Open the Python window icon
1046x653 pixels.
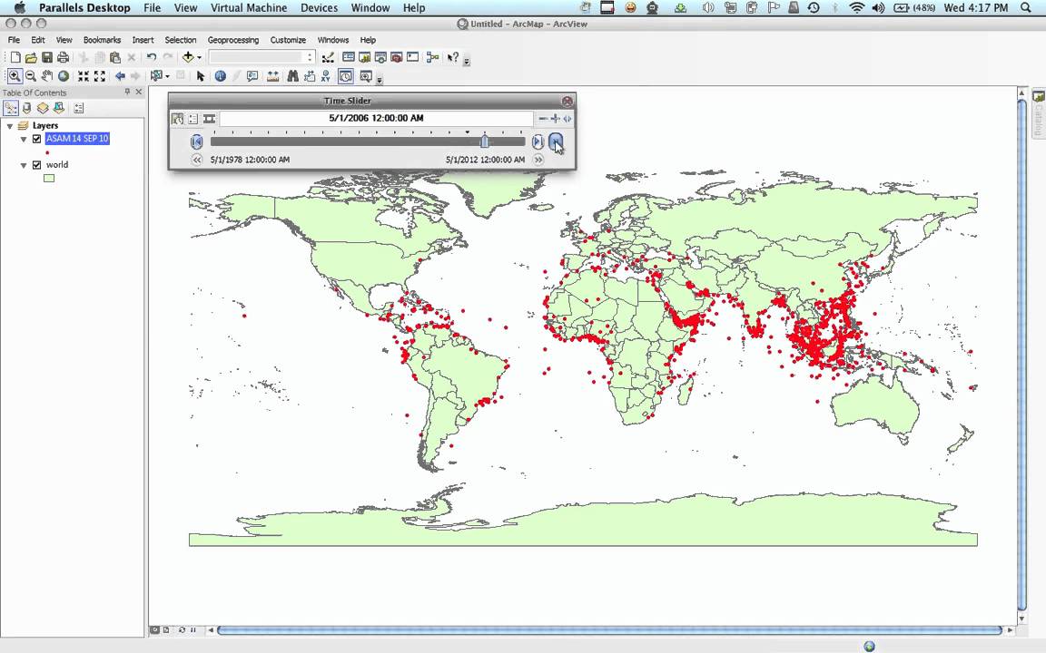coord(413,57)
